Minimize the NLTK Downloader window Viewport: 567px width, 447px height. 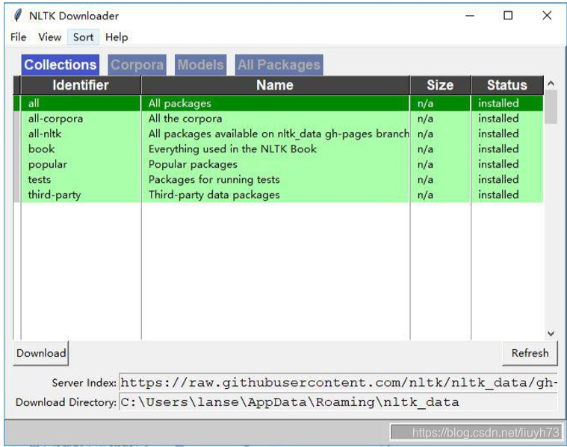[470, 16]
